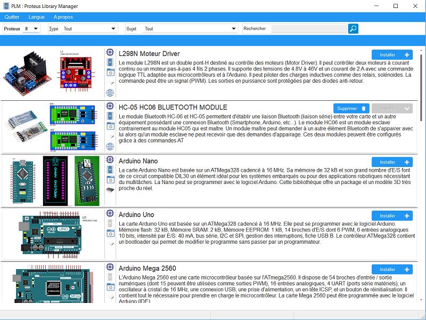Open the Proteus version dropdown
This screenshot has width=426, height=320.
click(x=31, y=29)
